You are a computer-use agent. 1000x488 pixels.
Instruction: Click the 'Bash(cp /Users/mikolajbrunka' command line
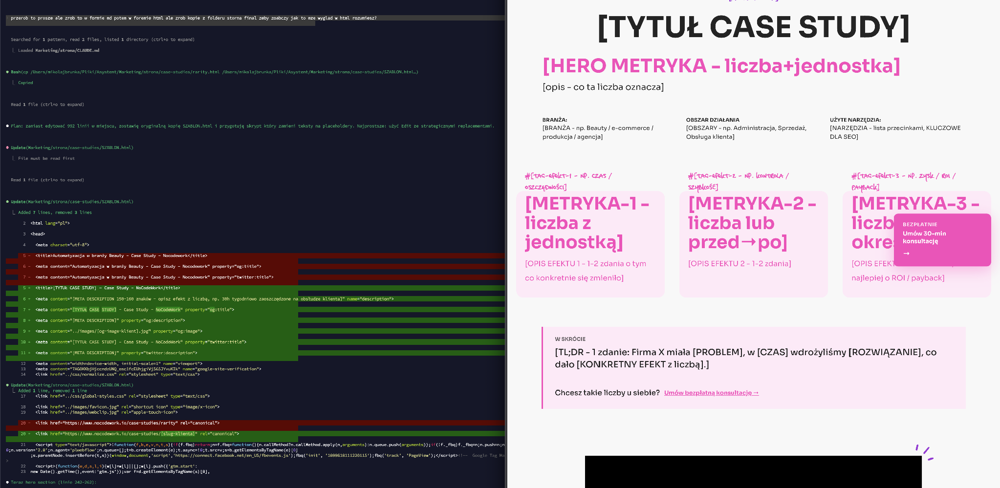[215, 72]
